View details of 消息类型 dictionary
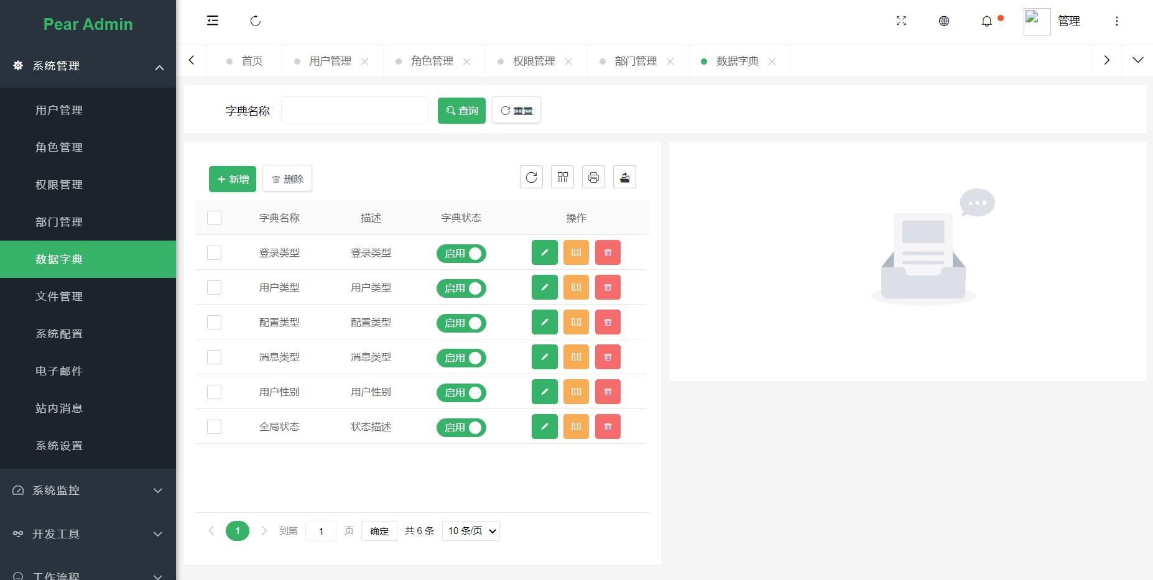 (x=576, y=357)
